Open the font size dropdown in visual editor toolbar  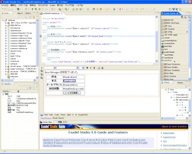point(83,68)
